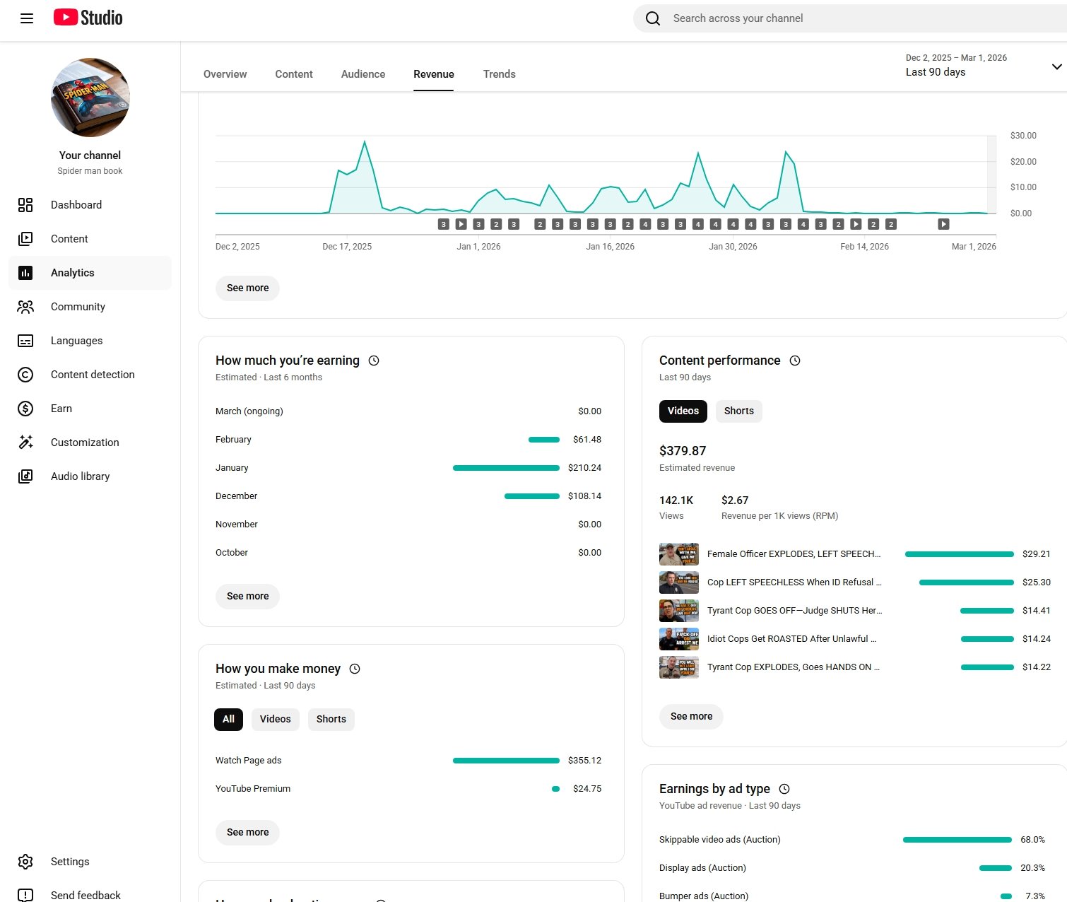Open the hamburger navigation menu
Screen dimensions: 1067x902
click(x=27, y=18)
